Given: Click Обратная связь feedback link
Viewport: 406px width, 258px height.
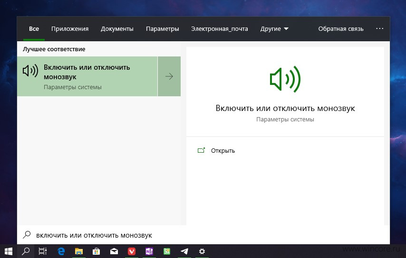Looking at the screenshot, I should [341, 28].
